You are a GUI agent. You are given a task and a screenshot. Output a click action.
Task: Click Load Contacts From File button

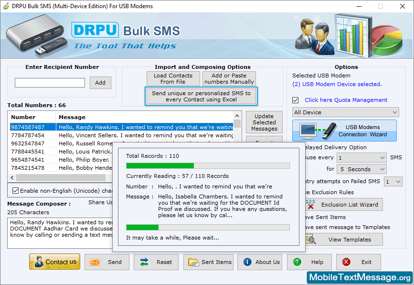(x=173, y=79)
